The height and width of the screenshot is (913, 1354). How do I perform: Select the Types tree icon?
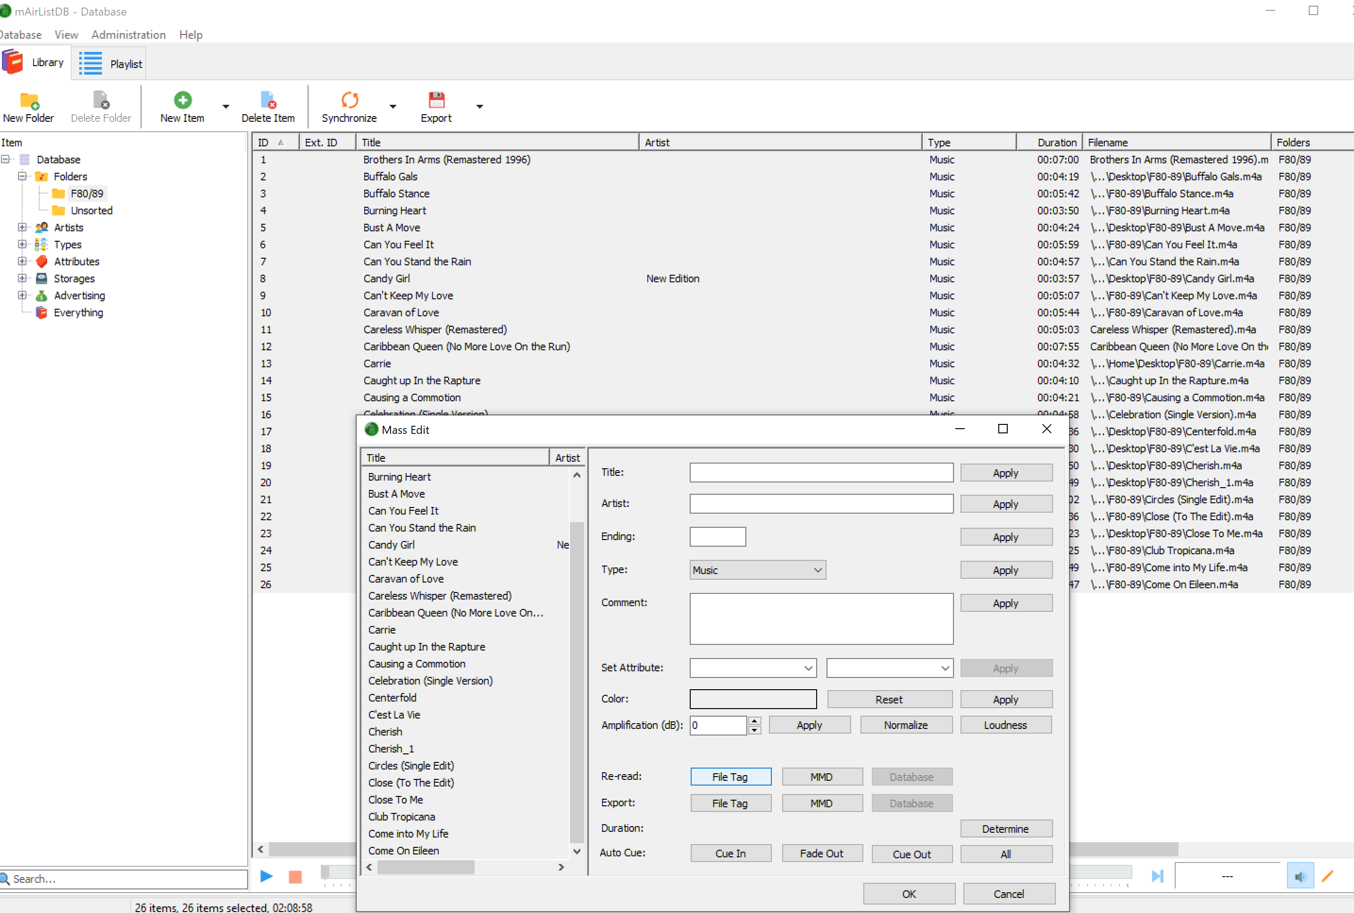42,245
